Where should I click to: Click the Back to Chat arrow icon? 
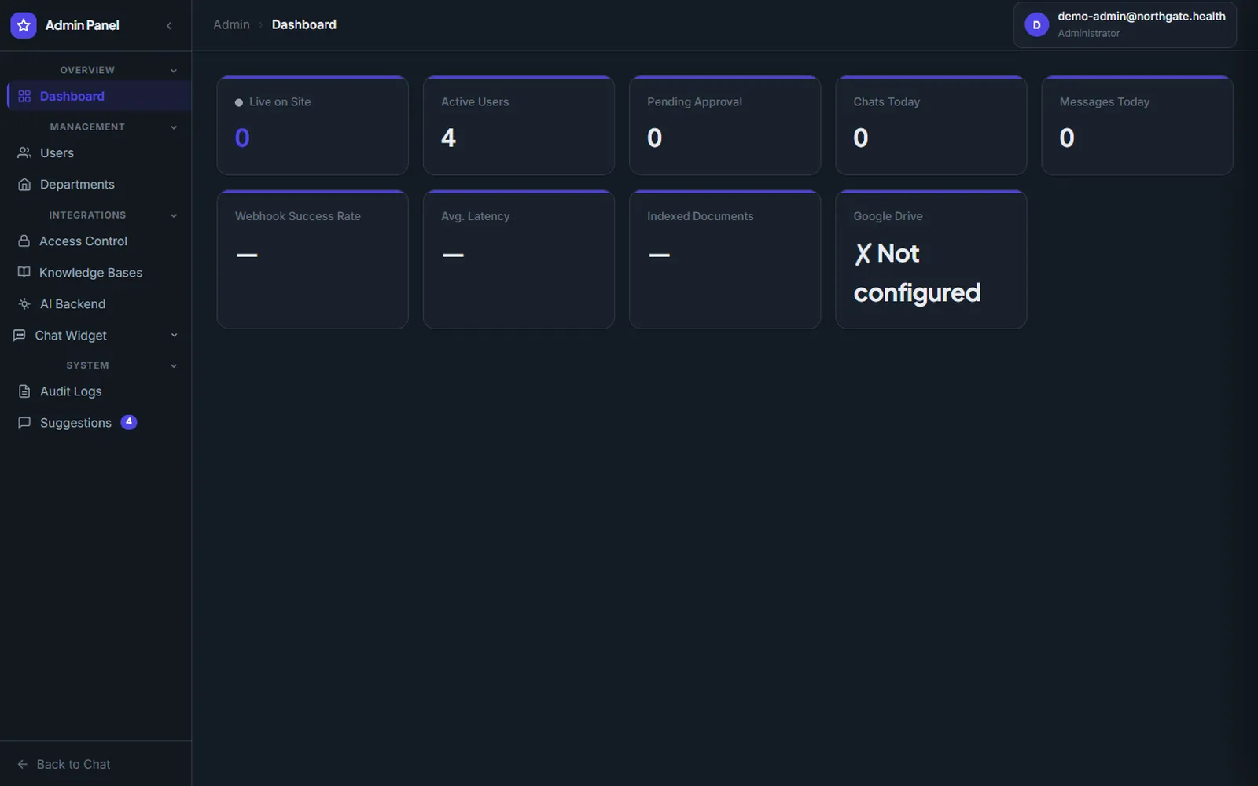point(22,764)
